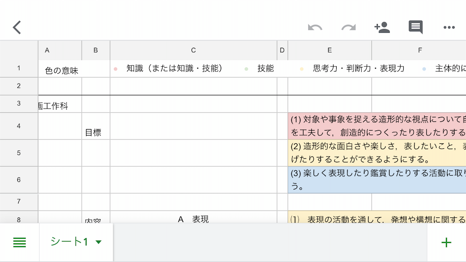Select the blue cell starting with (3) 楽しく表現
This screenshot has height=262, width=466.
pos(377,180)
